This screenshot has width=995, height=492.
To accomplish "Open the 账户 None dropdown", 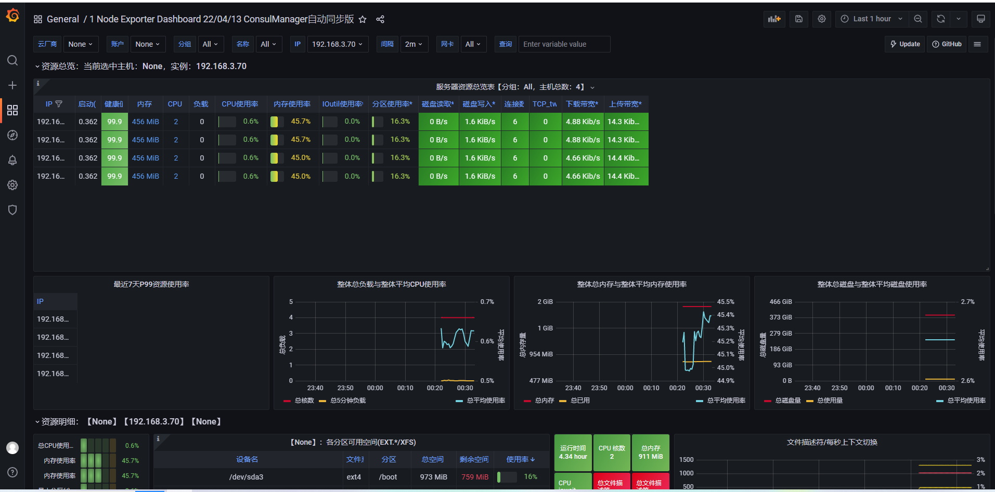I will 148,44.
